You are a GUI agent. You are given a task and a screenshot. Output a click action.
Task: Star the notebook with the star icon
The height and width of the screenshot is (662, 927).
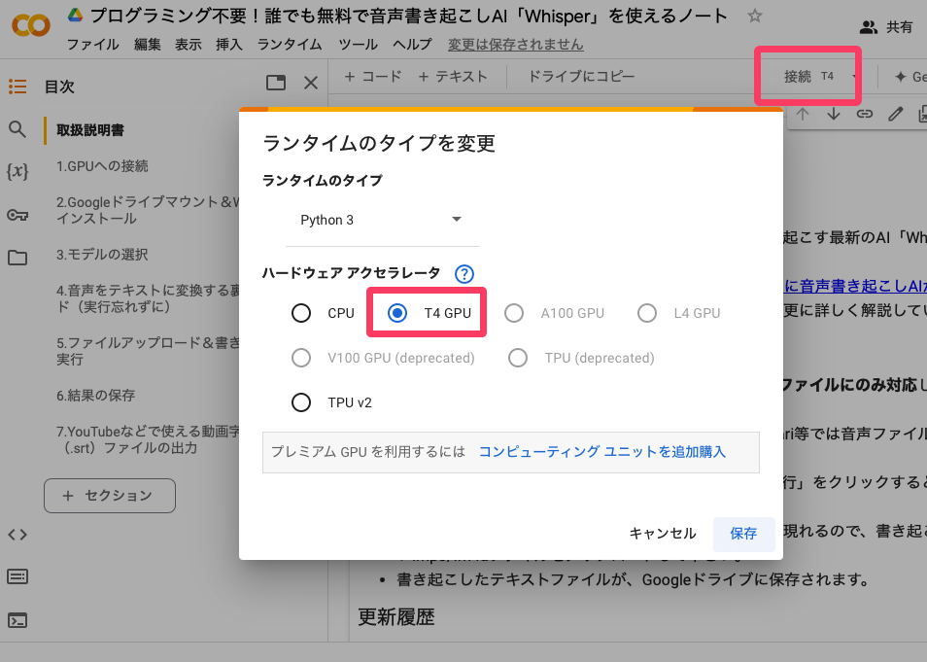coord(755,17)
